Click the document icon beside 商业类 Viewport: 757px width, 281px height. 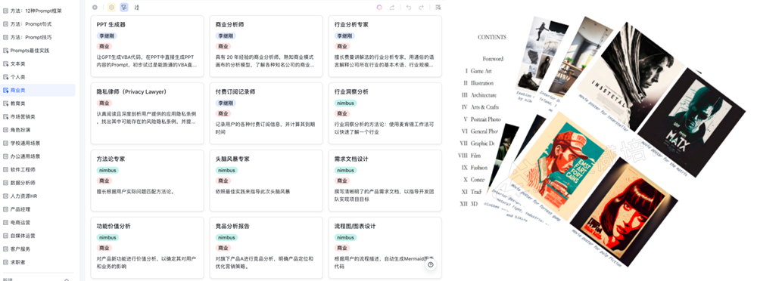point(6,90)
